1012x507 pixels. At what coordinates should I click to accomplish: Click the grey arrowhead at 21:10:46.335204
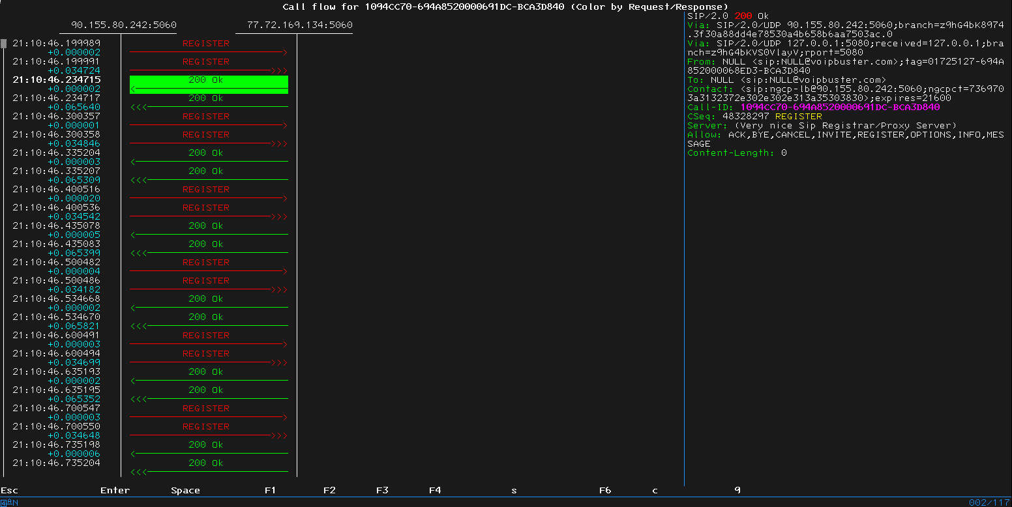tap(134, 162)
